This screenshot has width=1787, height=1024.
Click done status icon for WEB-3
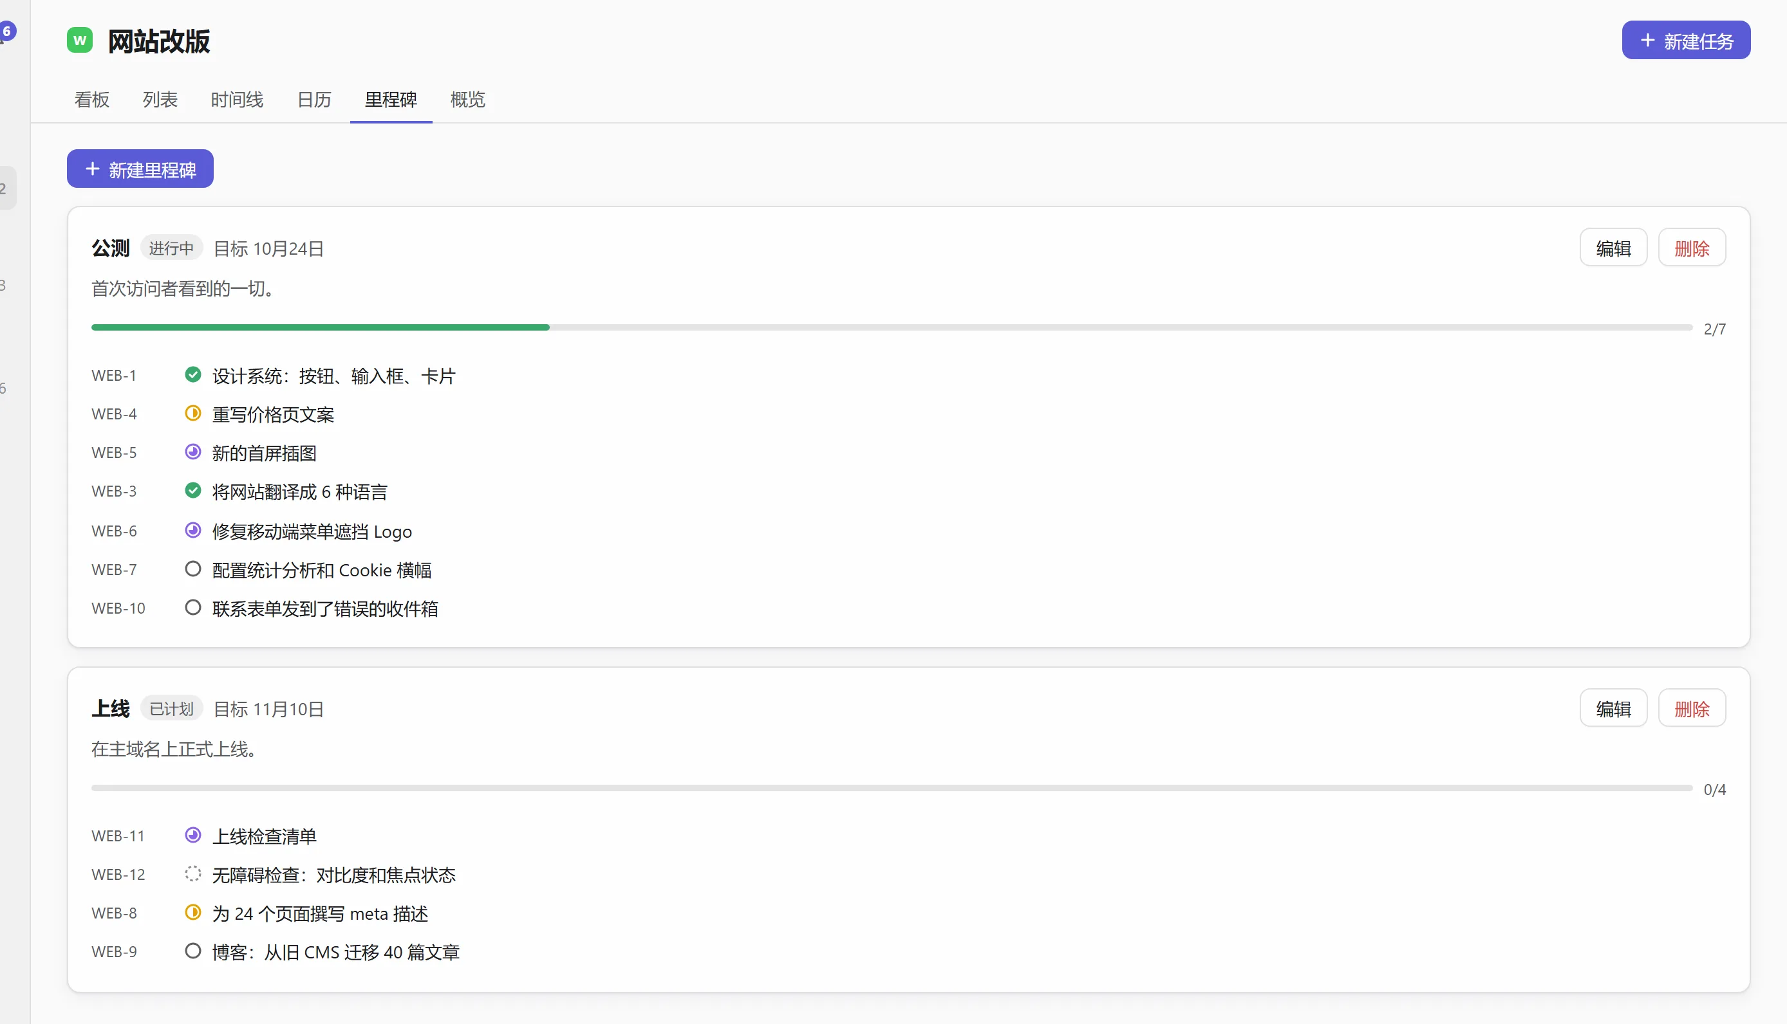tap(193, 491)
